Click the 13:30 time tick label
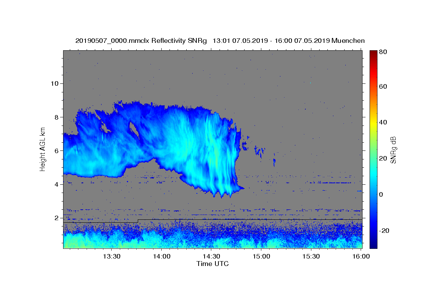The image size is (448, 298). (112, 256)
